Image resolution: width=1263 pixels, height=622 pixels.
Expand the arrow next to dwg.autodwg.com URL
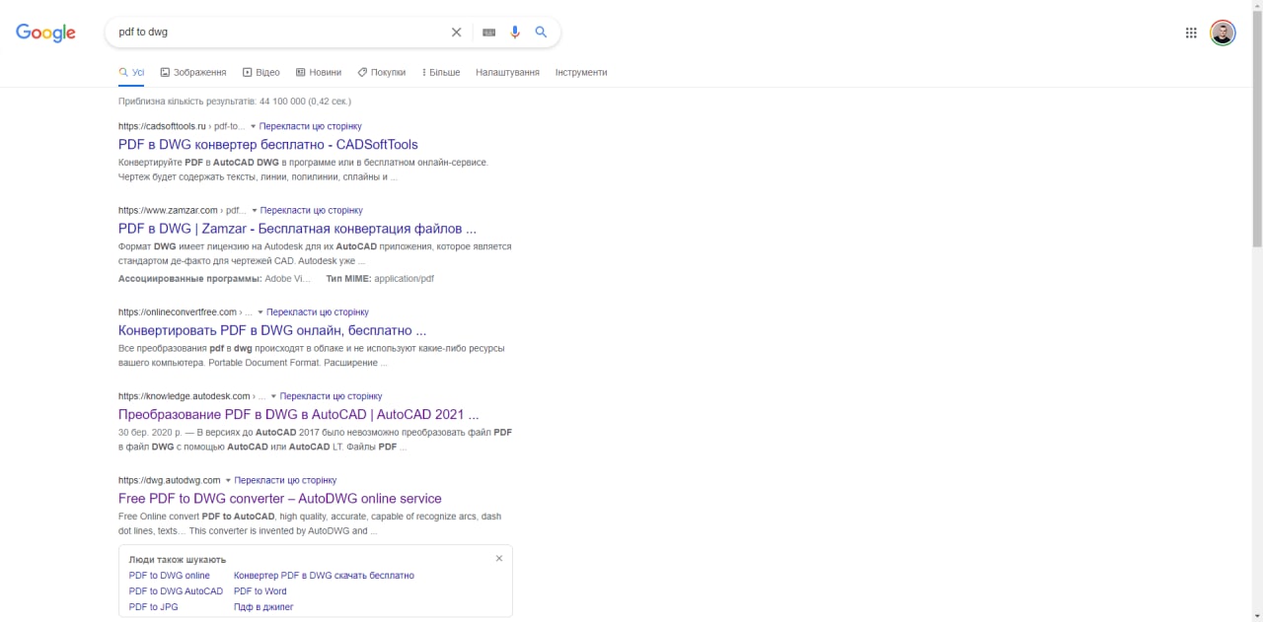tap(229, 480)
